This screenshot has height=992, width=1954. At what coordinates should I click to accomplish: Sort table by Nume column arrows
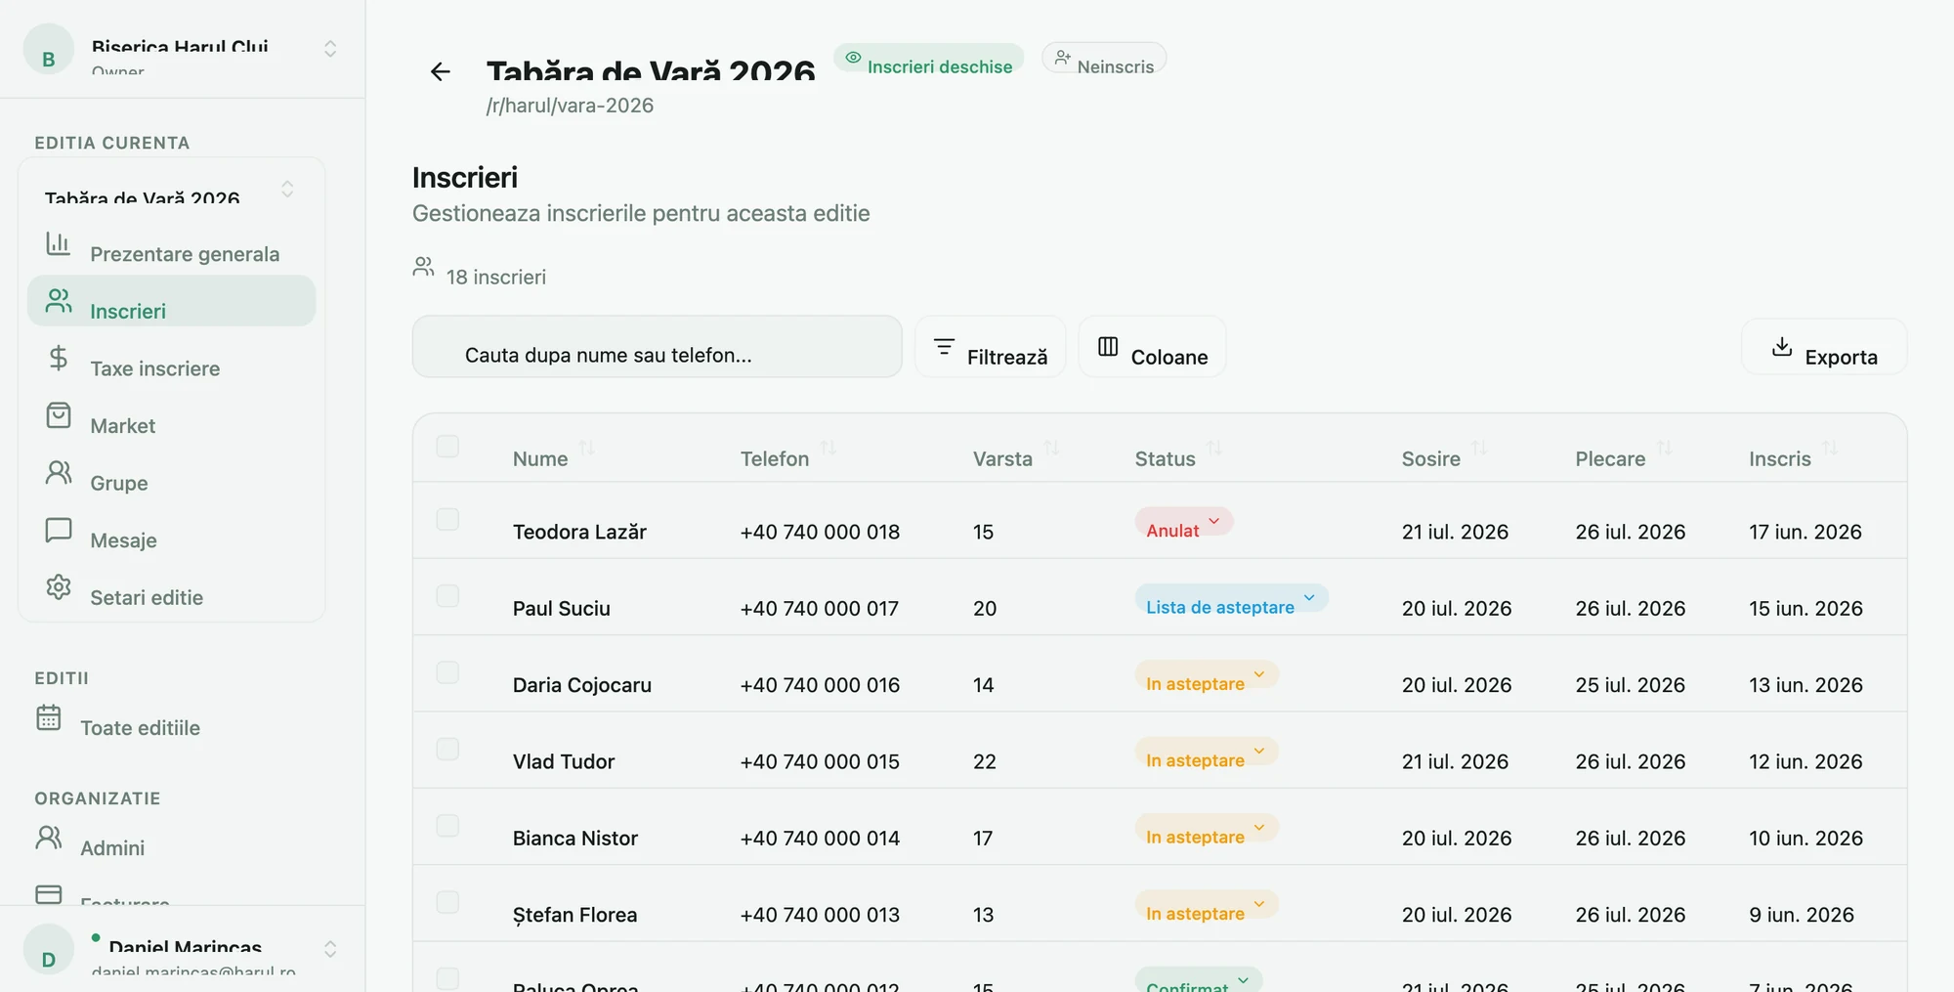(586, 448)
